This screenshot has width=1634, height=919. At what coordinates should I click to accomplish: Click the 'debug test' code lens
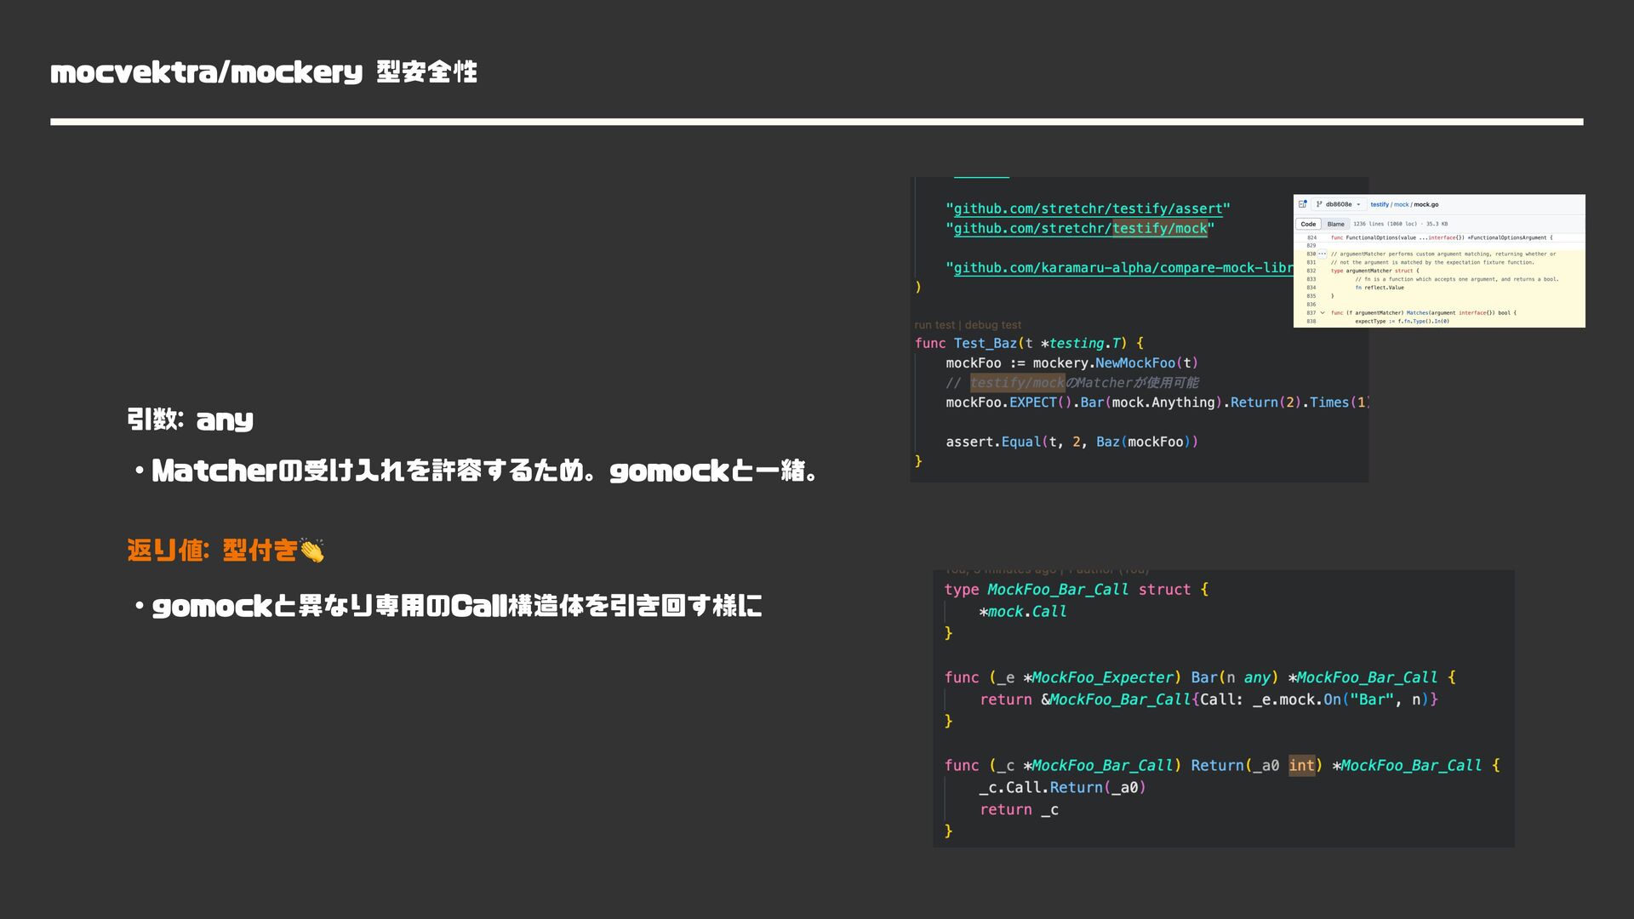[x=993, y=325]
